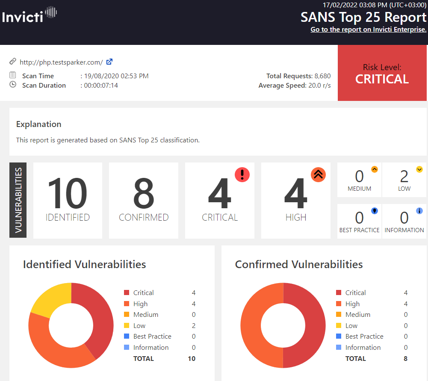428x381 pixels.
Task: Click the blue info Information icon
Action: click(419, 211)
